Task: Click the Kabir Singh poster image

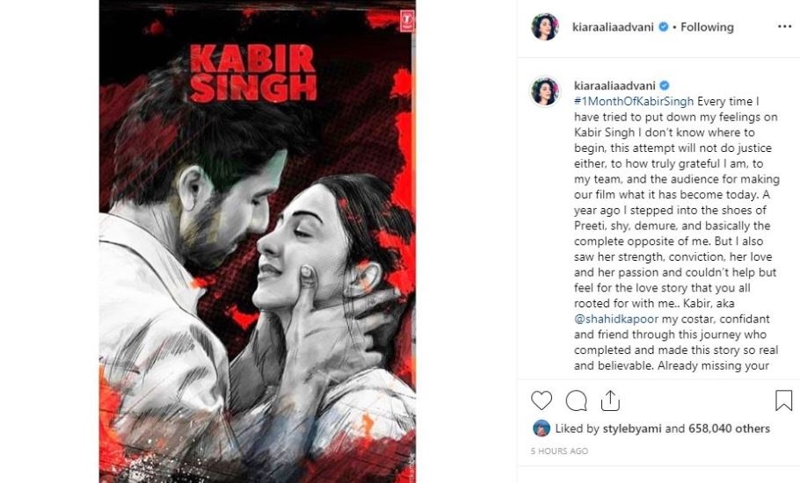Action: pos(257,241)
